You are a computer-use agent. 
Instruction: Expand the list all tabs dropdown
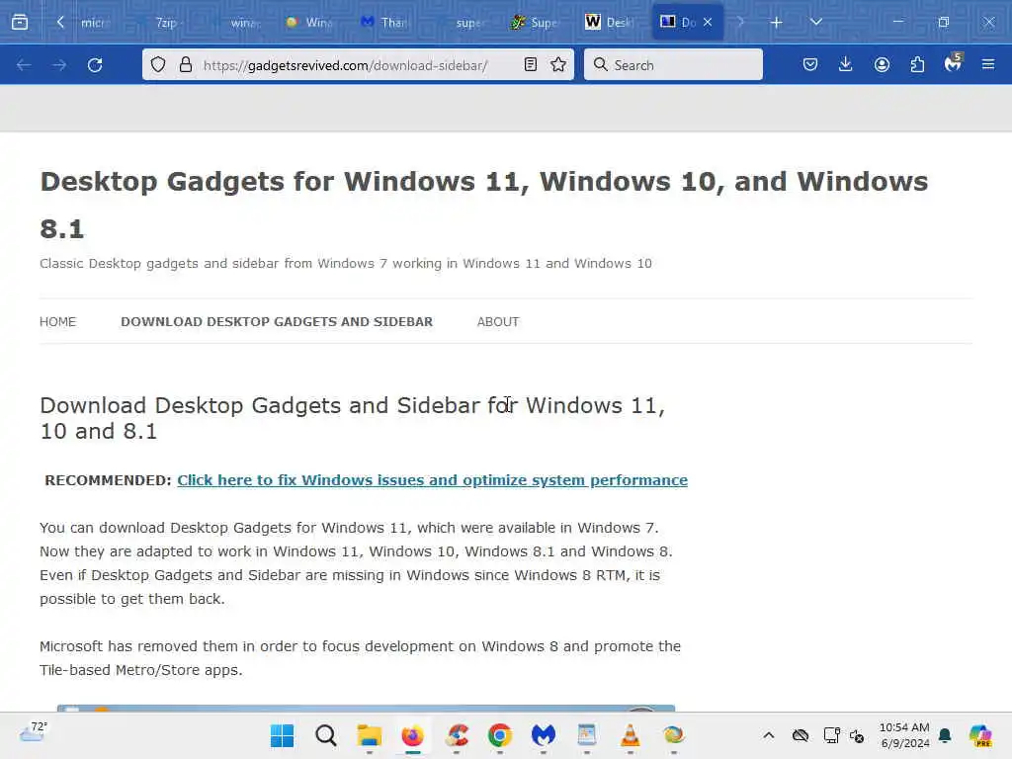(815, 23)
